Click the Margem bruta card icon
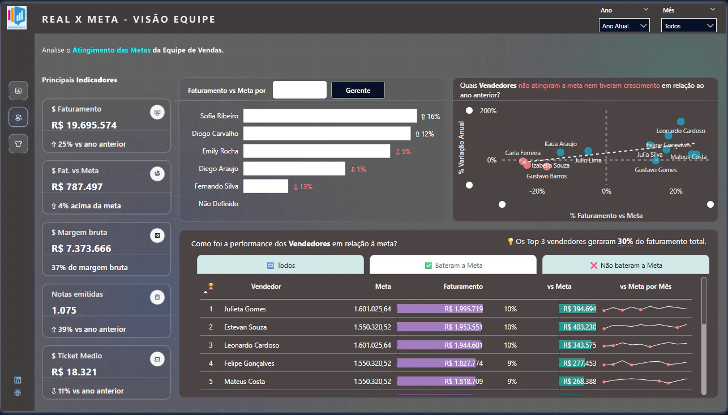Image resolution: width=728 pixels, height=415 pixels. pos(157,236)
